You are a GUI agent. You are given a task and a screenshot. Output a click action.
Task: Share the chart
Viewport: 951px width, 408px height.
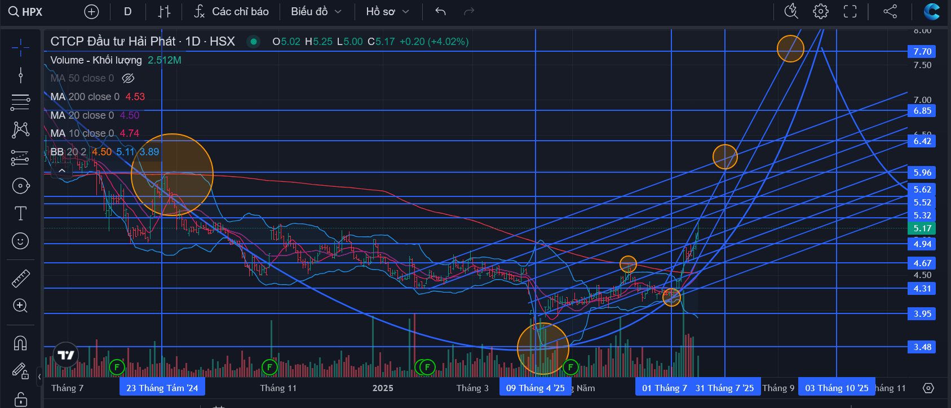pyautogui.click(x=890, y=11)
